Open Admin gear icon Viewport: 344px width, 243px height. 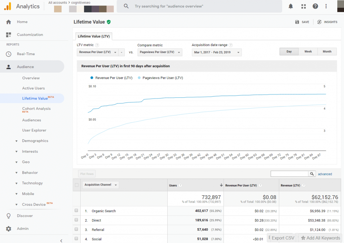pos(9,229)
